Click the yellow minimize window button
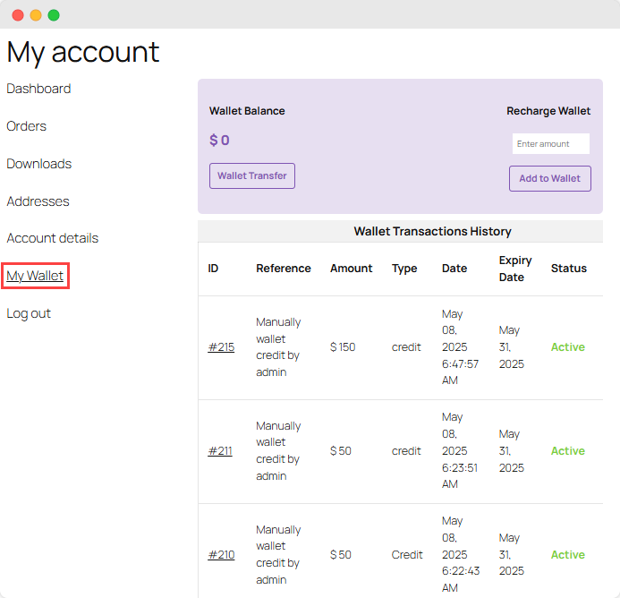Viewport: 620px width, 598px height. [36, 15]
